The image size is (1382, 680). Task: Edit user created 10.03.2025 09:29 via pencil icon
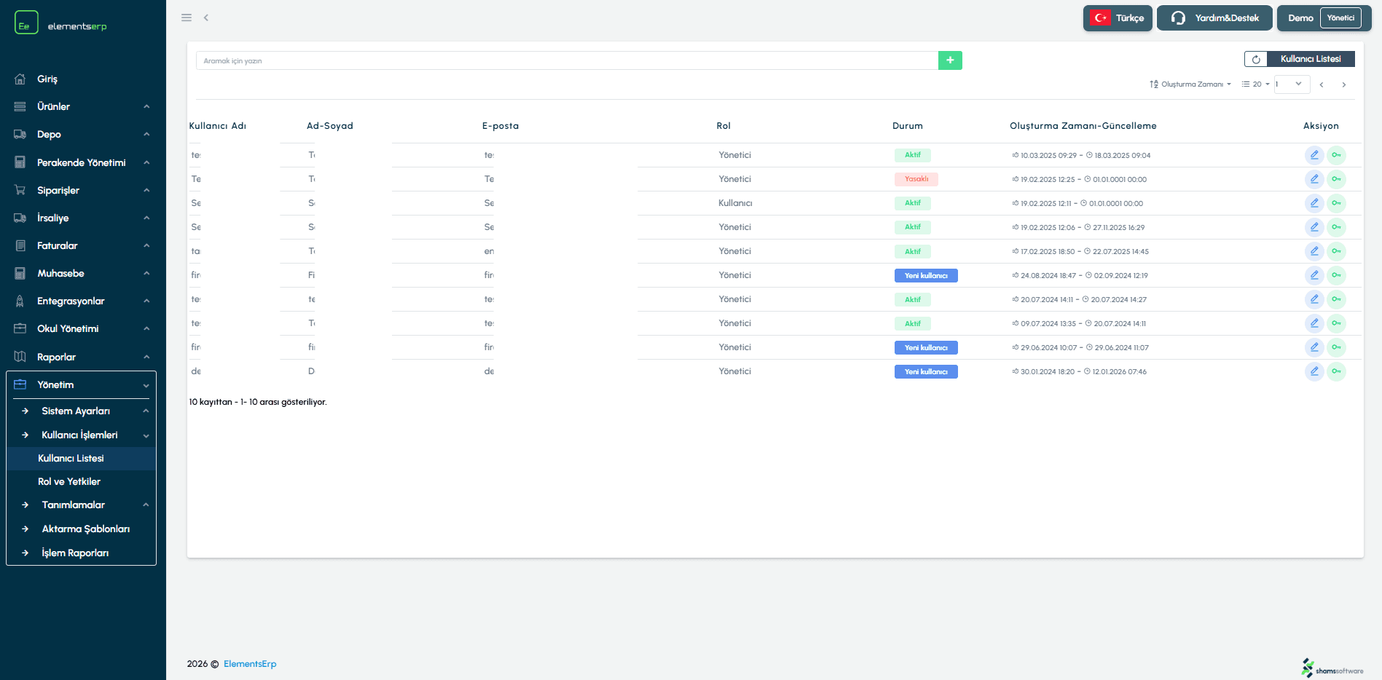click(x=1314, y=155)
